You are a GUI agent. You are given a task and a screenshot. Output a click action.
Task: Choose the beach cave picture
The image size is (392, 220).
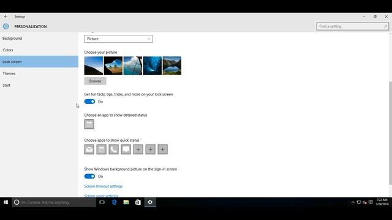point(113,66)
